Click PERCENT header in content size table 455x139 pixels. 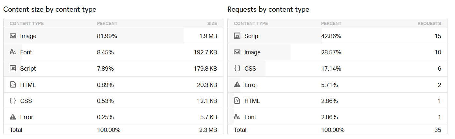(107, 23)
